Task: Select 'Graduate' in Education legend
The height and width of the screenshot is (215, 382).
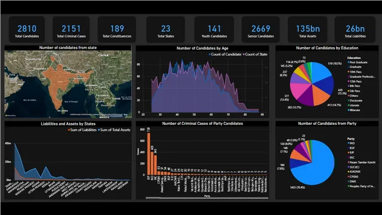Action: point(354,67)
